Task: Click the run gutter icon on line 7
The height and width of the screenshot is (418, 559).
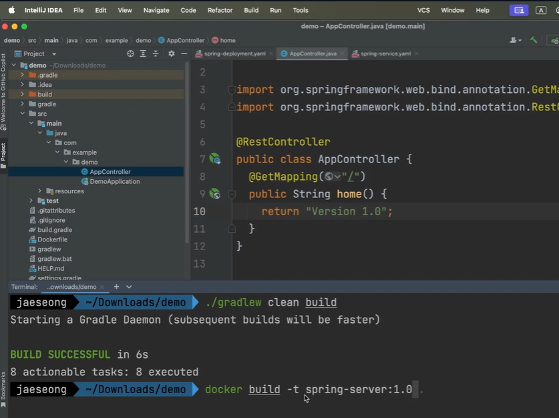Action: click(215, 159)
